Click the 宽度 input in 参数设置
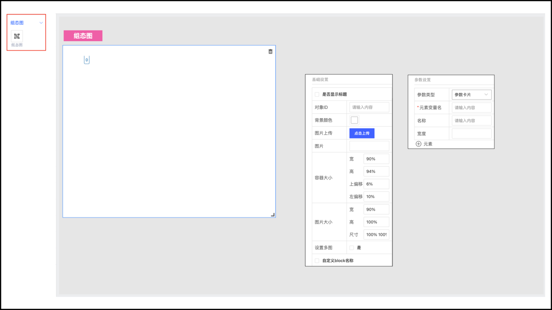Viewport: 552px width, 310px height. point(471,134)
